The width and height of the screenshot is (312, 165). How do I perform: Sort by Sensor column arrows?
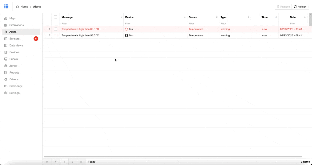click(217, 17)
